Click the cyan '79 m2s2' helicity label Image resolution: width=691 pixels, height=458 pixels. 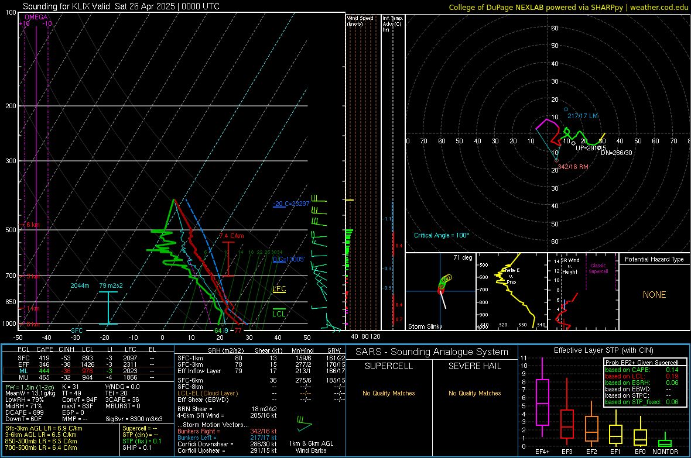click(111, 286)
